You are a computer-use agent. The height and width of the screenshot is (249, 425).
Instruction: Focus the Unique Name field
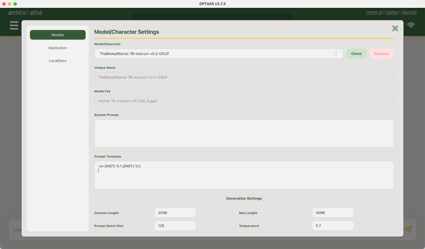tap(244, 77)
